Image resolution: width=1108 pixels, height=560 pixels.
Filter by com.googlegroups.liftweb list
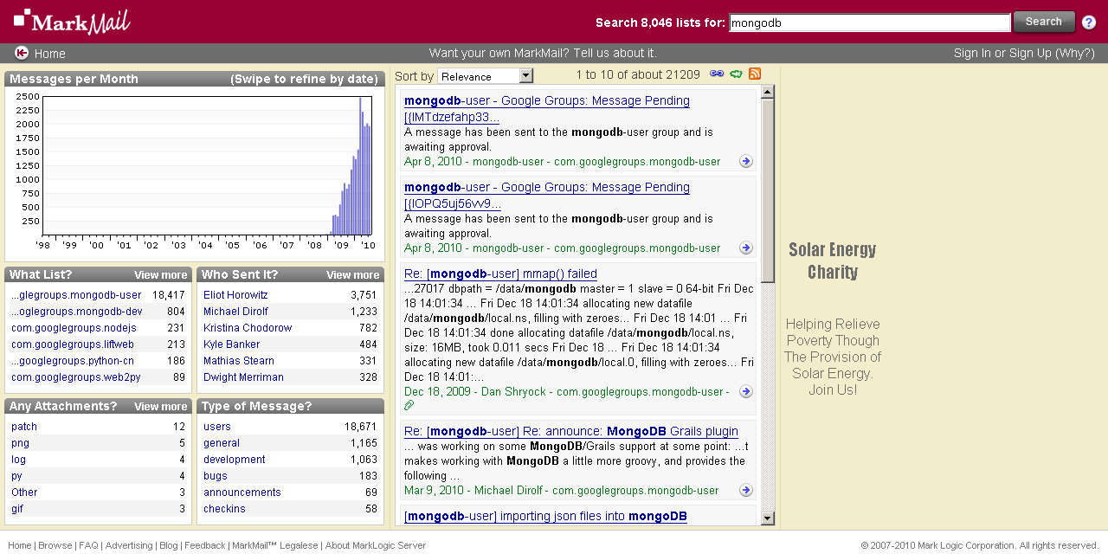pos(73,344)
